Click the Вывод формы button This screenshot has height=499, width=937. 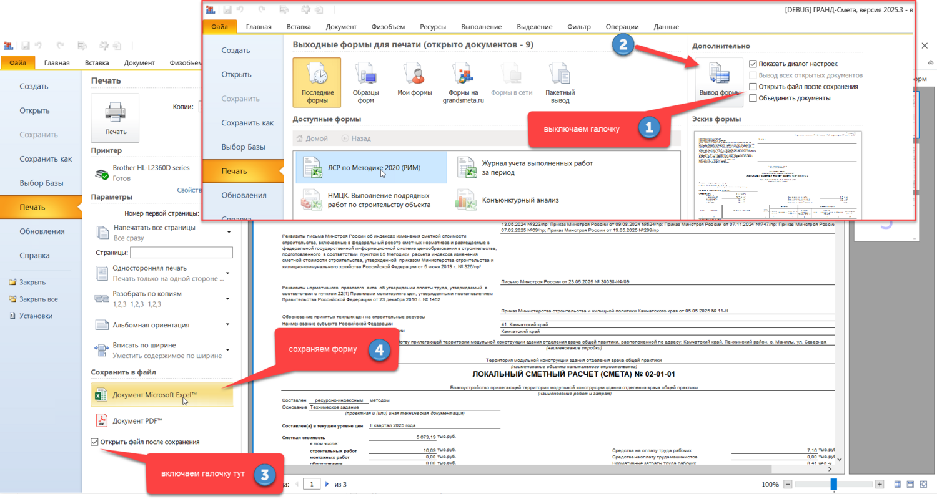pos(719,82)
